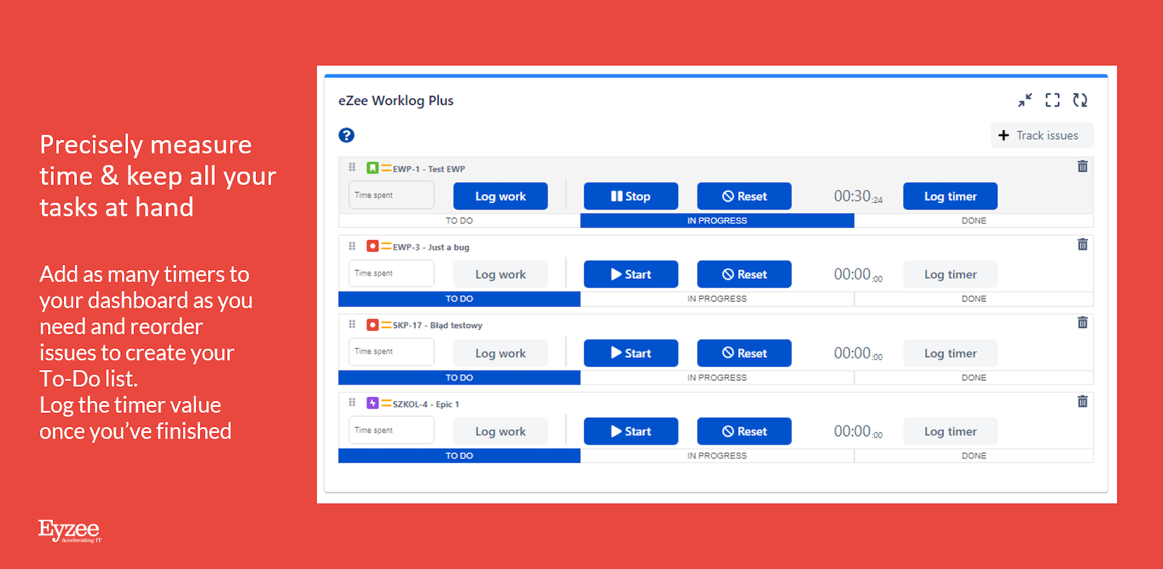The height and width of the screenshot is (569, 1163).
Task: Set EWP-1 status to DONE
Action: coord(974,221)
